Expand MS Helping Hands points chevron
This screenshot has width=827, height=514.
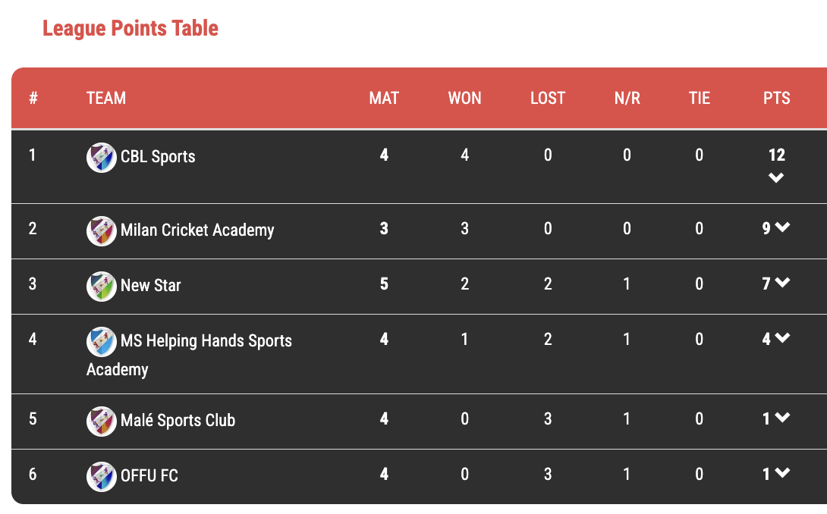tap(783, 339)
